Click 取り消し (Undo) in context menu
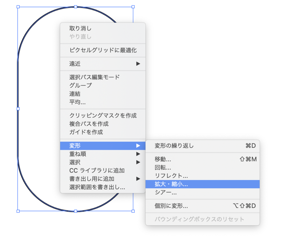This screenshot has width=281, height=238. coord(80,28)
